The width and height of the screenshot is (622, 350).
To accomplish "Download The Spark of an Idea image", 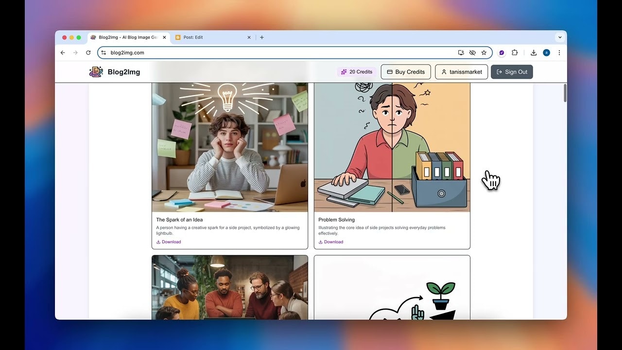I will [169, 242].
